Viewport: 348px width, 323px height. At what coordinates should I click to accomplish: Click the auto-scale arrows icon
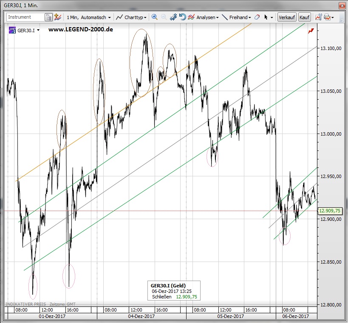pyautogui.click(x=173, y=17)
